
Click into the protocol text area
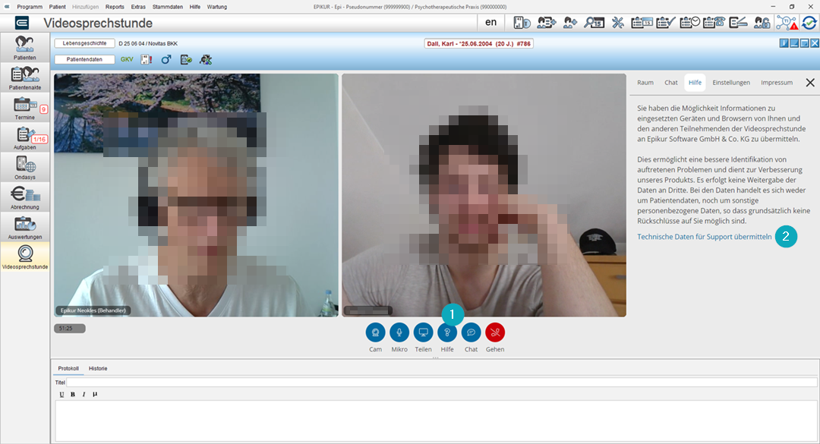[x=436, y=421]
